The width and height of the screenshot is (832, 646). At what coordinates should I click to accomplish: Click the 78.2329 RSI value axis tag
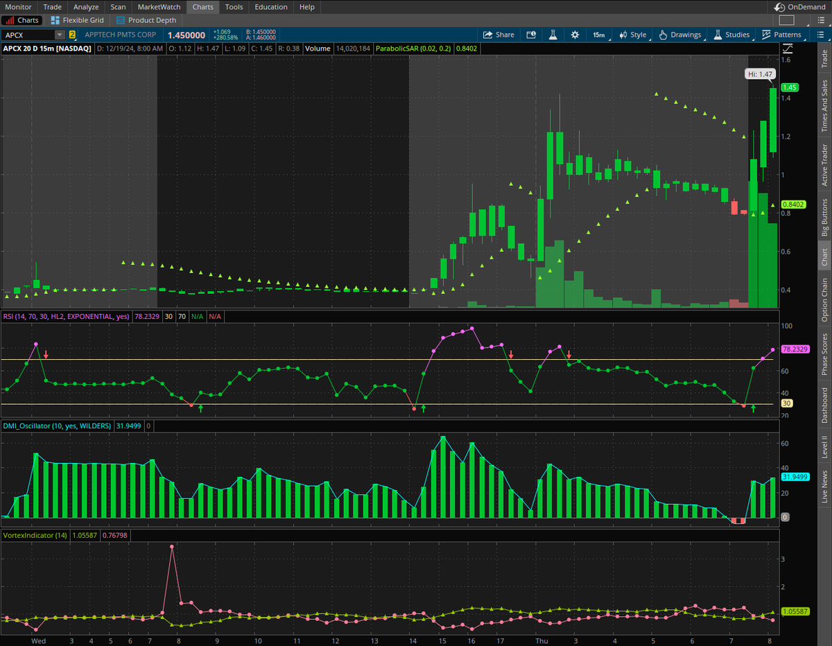pos(795,349)
